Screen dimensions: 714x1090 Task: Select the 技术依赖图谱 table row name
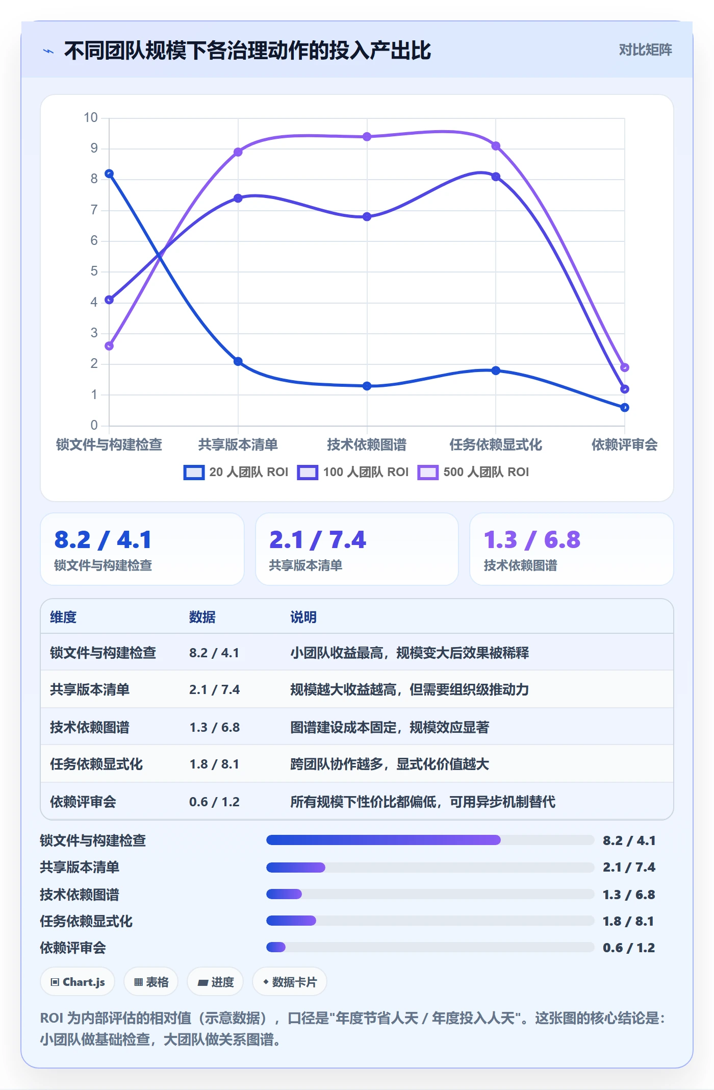click(90, 727)
